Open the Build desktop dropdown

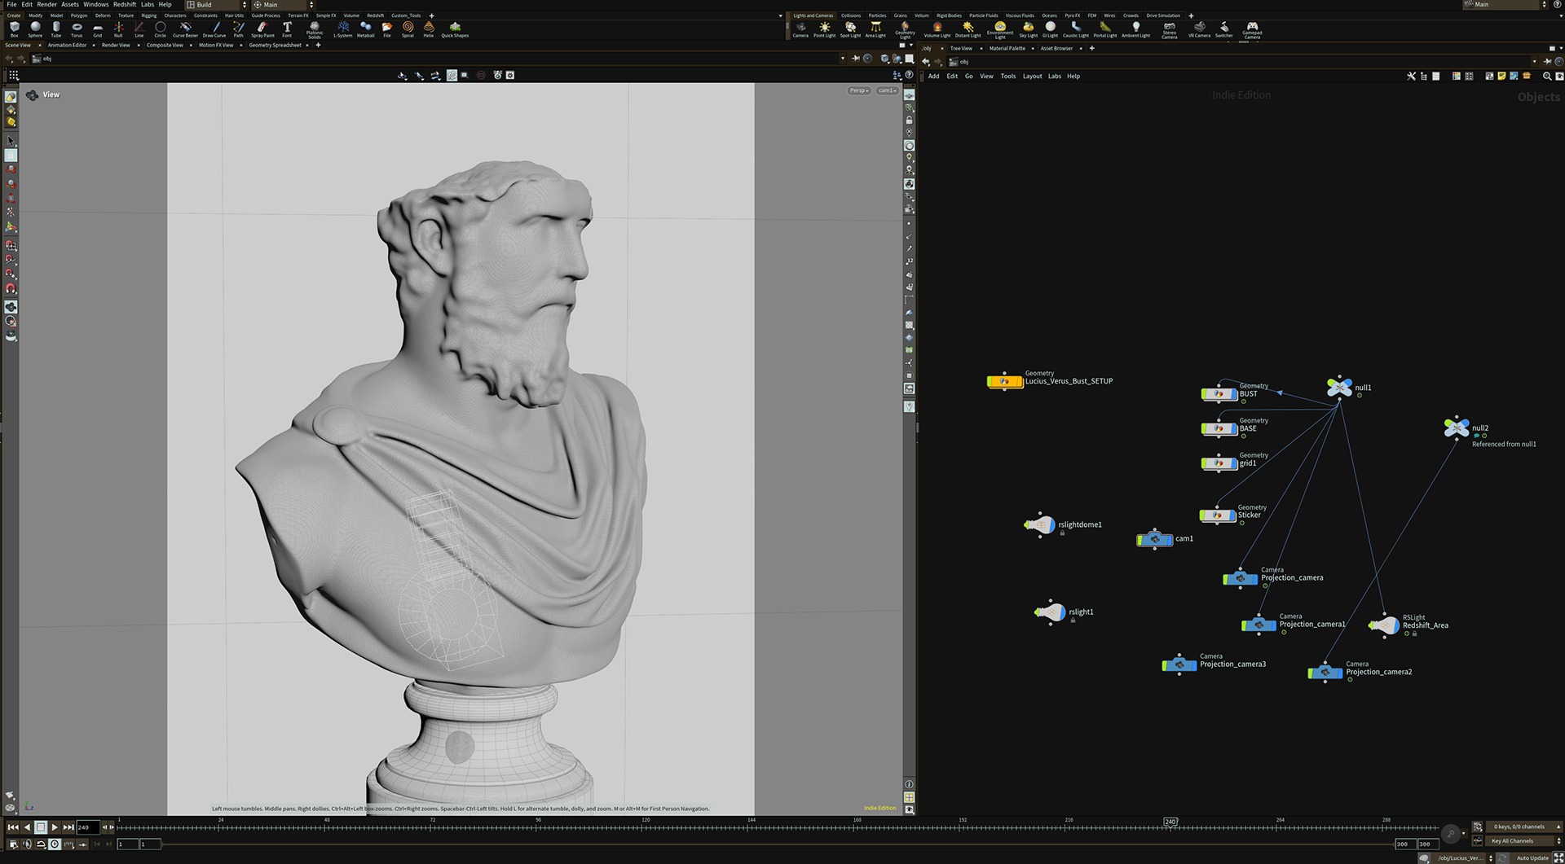[x=217, y=5]
